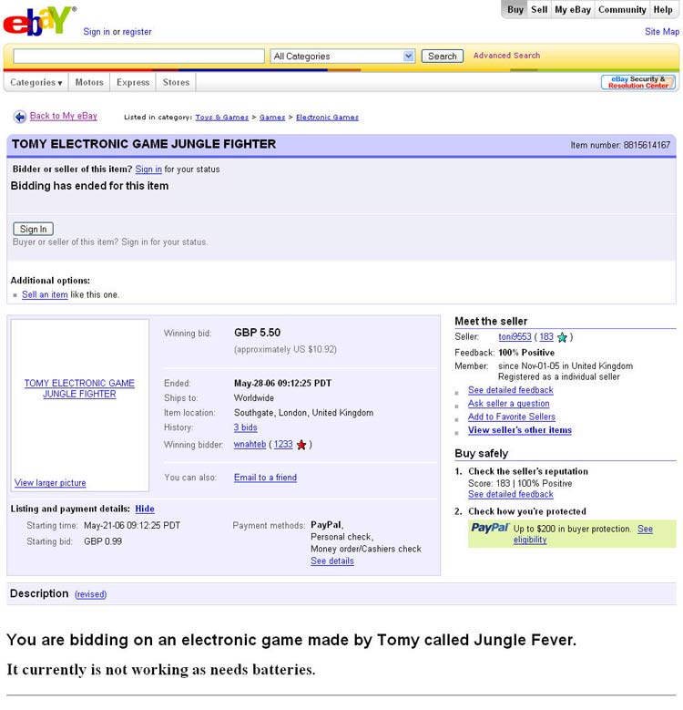Click the Sign in link at top

tap(97, 32)
